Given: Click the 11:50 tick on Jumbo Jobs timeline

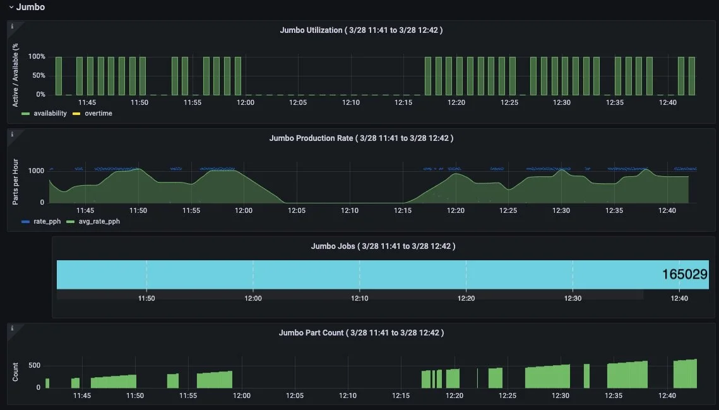Looking at the screenshot, I should point(146,298).
